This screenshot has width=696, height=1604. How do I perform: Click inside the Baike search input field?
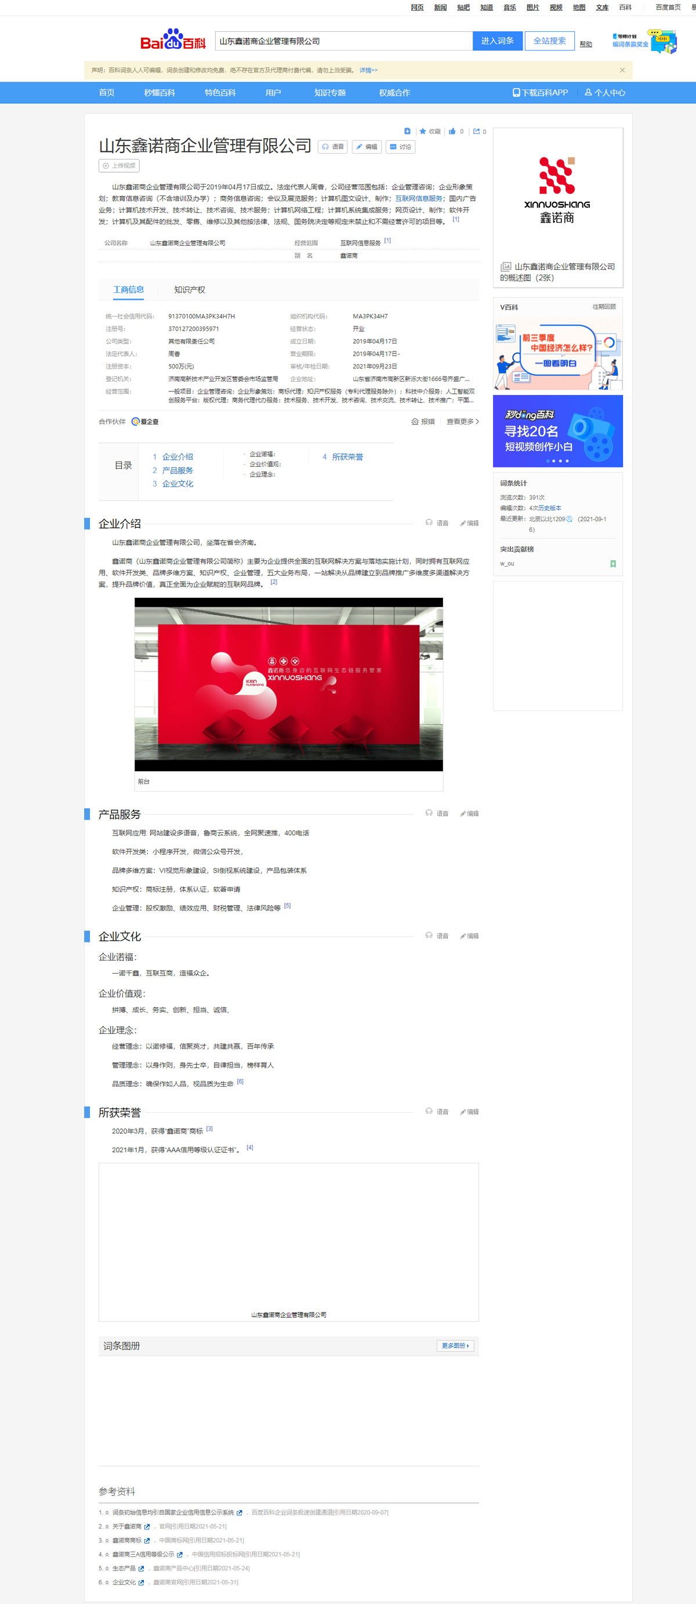[x=343, y=41]
